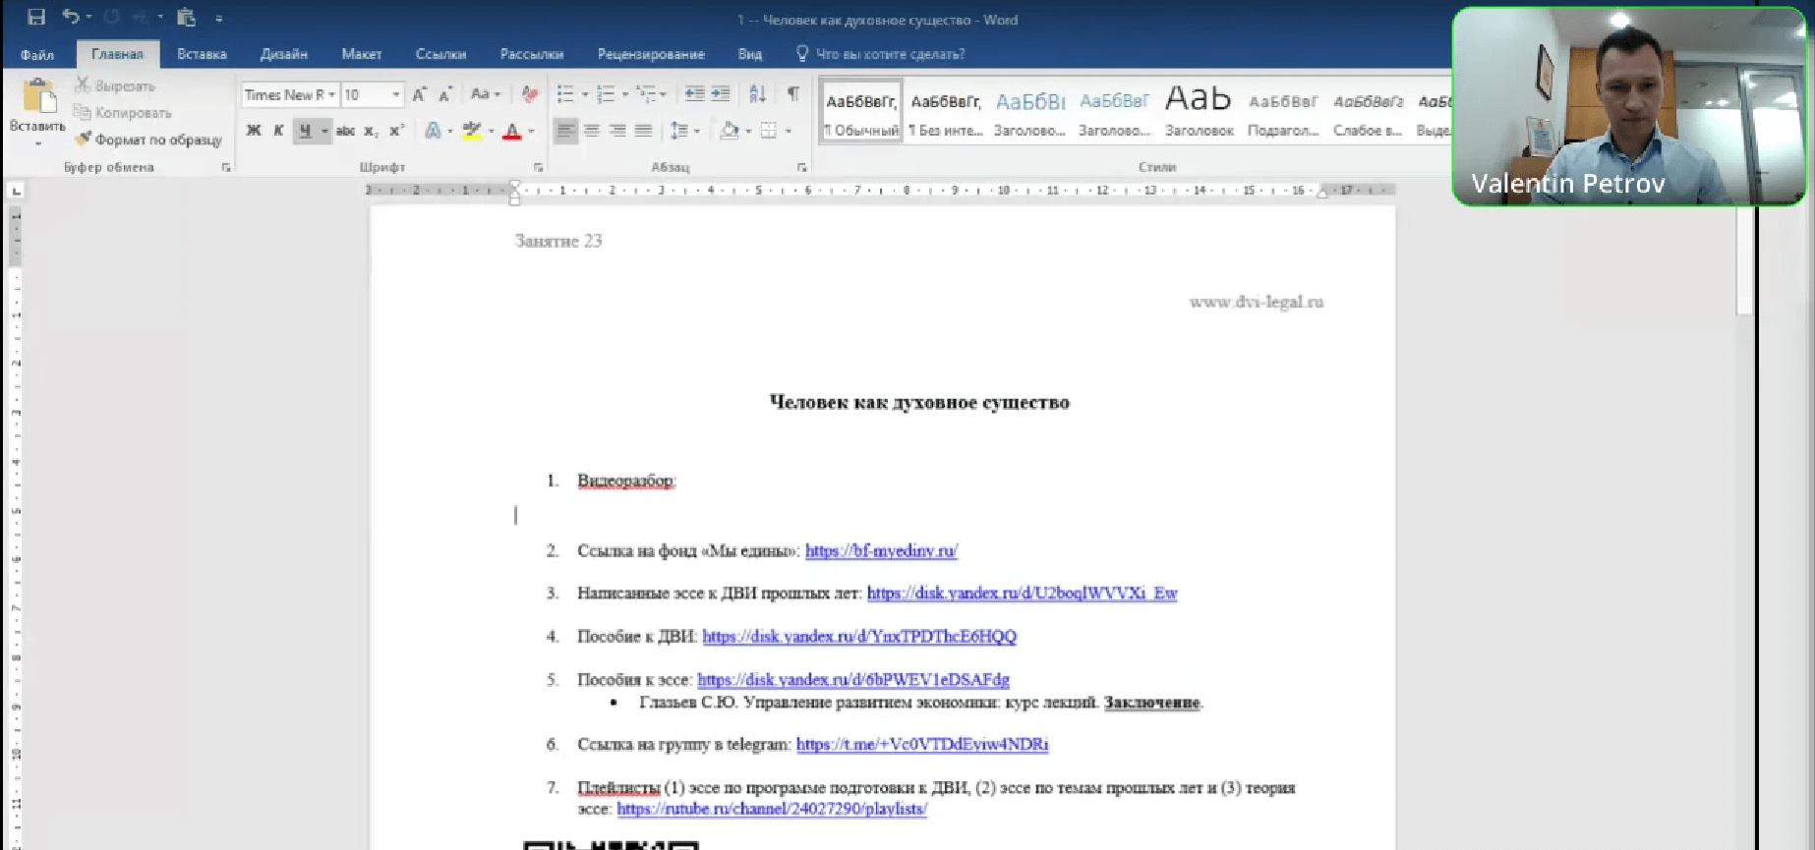Apply borders with the borders icon
The image size is (1815, 850).
click(x=769, y=131)
